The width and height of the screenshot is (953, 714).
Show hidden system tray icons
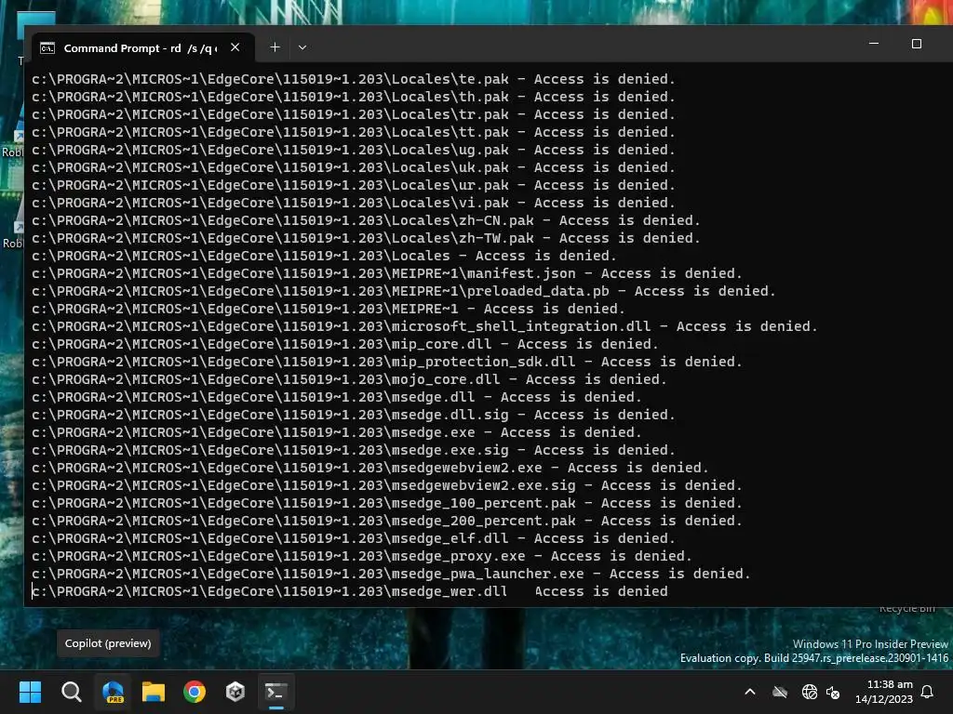(x=750, y=692)
